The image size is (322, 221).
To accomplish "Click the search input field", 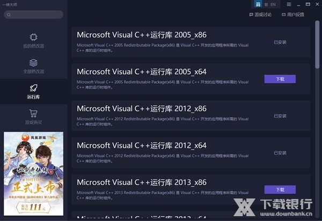I will click(36, 15).
